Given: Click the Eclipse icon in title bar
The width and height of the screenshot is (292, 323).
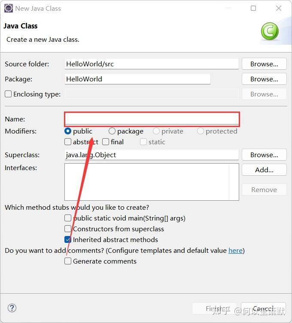Looking at the screenshot, I should 9,9.
